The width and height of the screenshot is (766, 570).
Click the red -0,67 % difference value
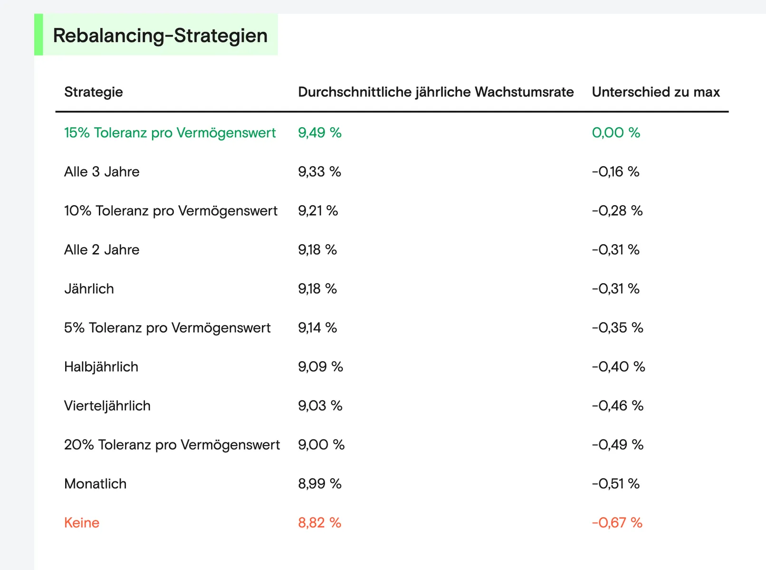617,522
